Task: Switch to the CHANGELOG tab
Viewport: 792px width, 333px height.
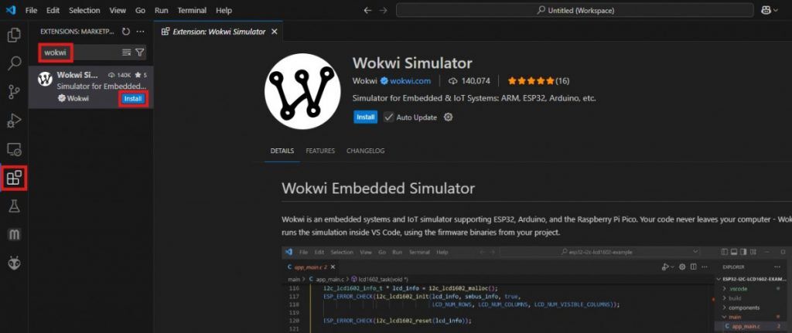Action: click(x=365, y=151)
